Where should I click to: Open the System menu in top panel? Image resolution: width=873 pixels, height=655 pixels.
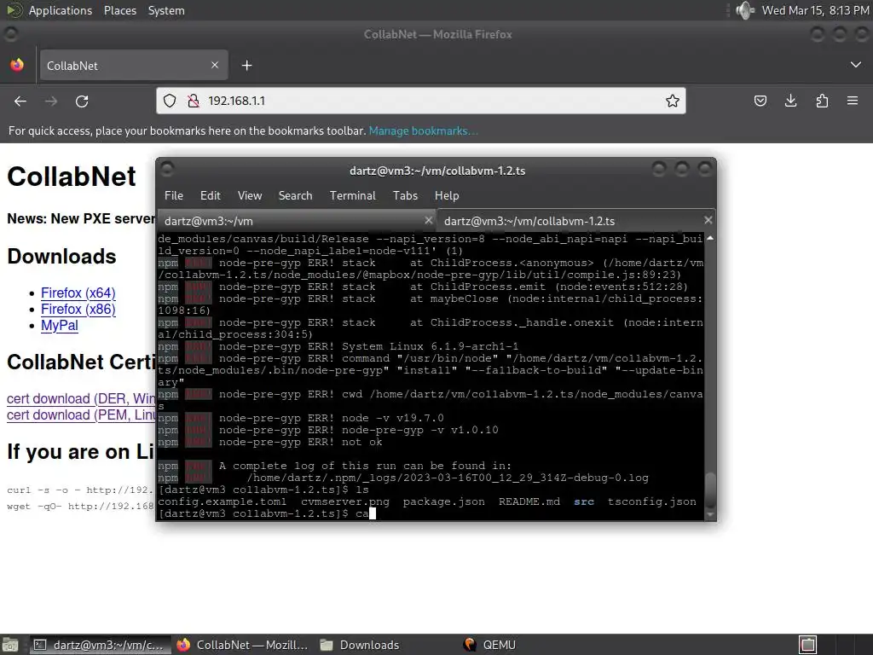(x=166, y=10)
